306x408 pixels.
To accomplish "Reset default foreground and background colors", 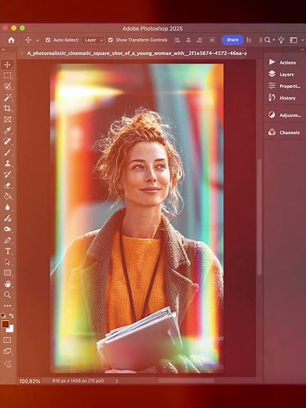I will coord(3,315).
